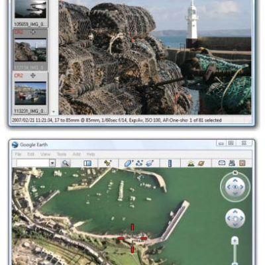Click the thumbnail list scroll down arrow

pyautogui.click(x=53, y=112)
